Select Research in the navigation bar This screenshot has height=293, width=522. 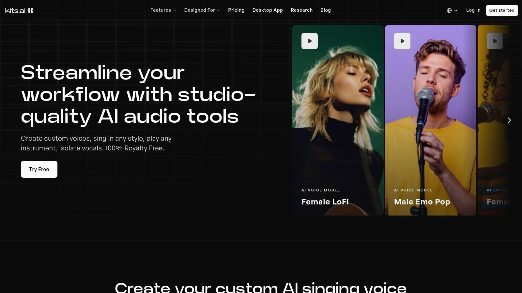301,10
